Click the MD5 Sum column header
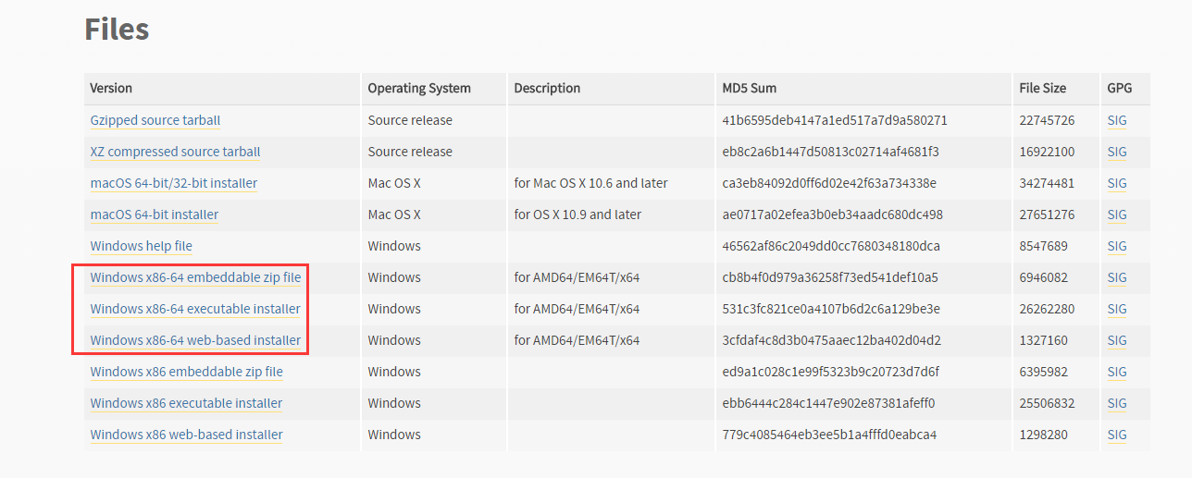This screenshot has height=478, width=1192. point(750,89)
